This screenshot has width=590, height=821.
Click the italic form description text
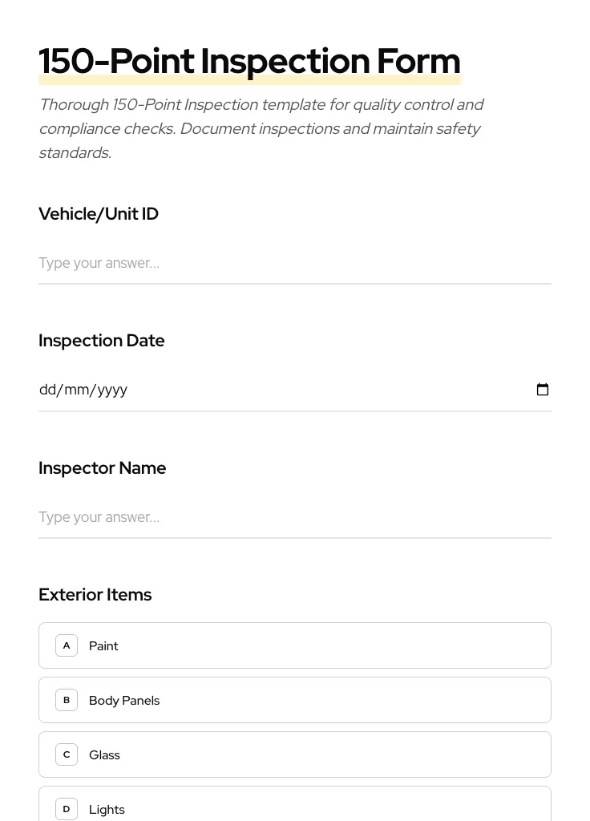261,128
